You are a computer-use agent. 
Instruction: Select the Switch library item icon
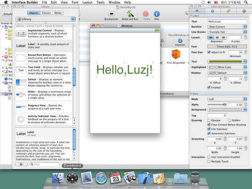(21, 82)
